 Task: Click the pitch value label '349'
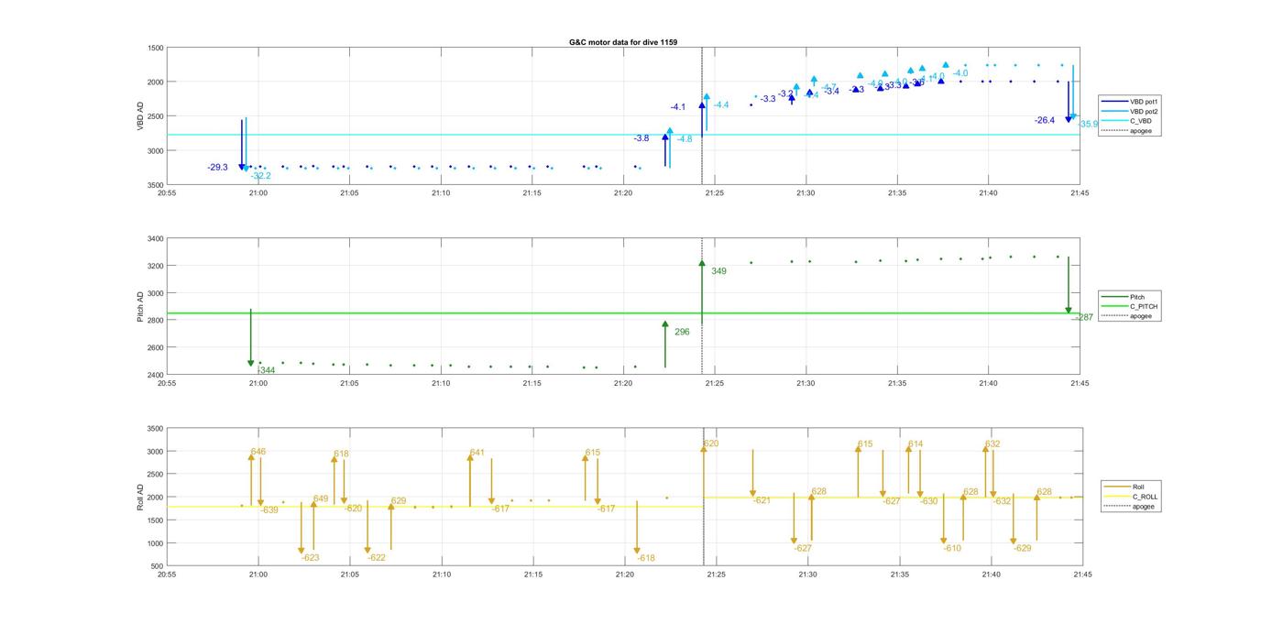[718, 271]
